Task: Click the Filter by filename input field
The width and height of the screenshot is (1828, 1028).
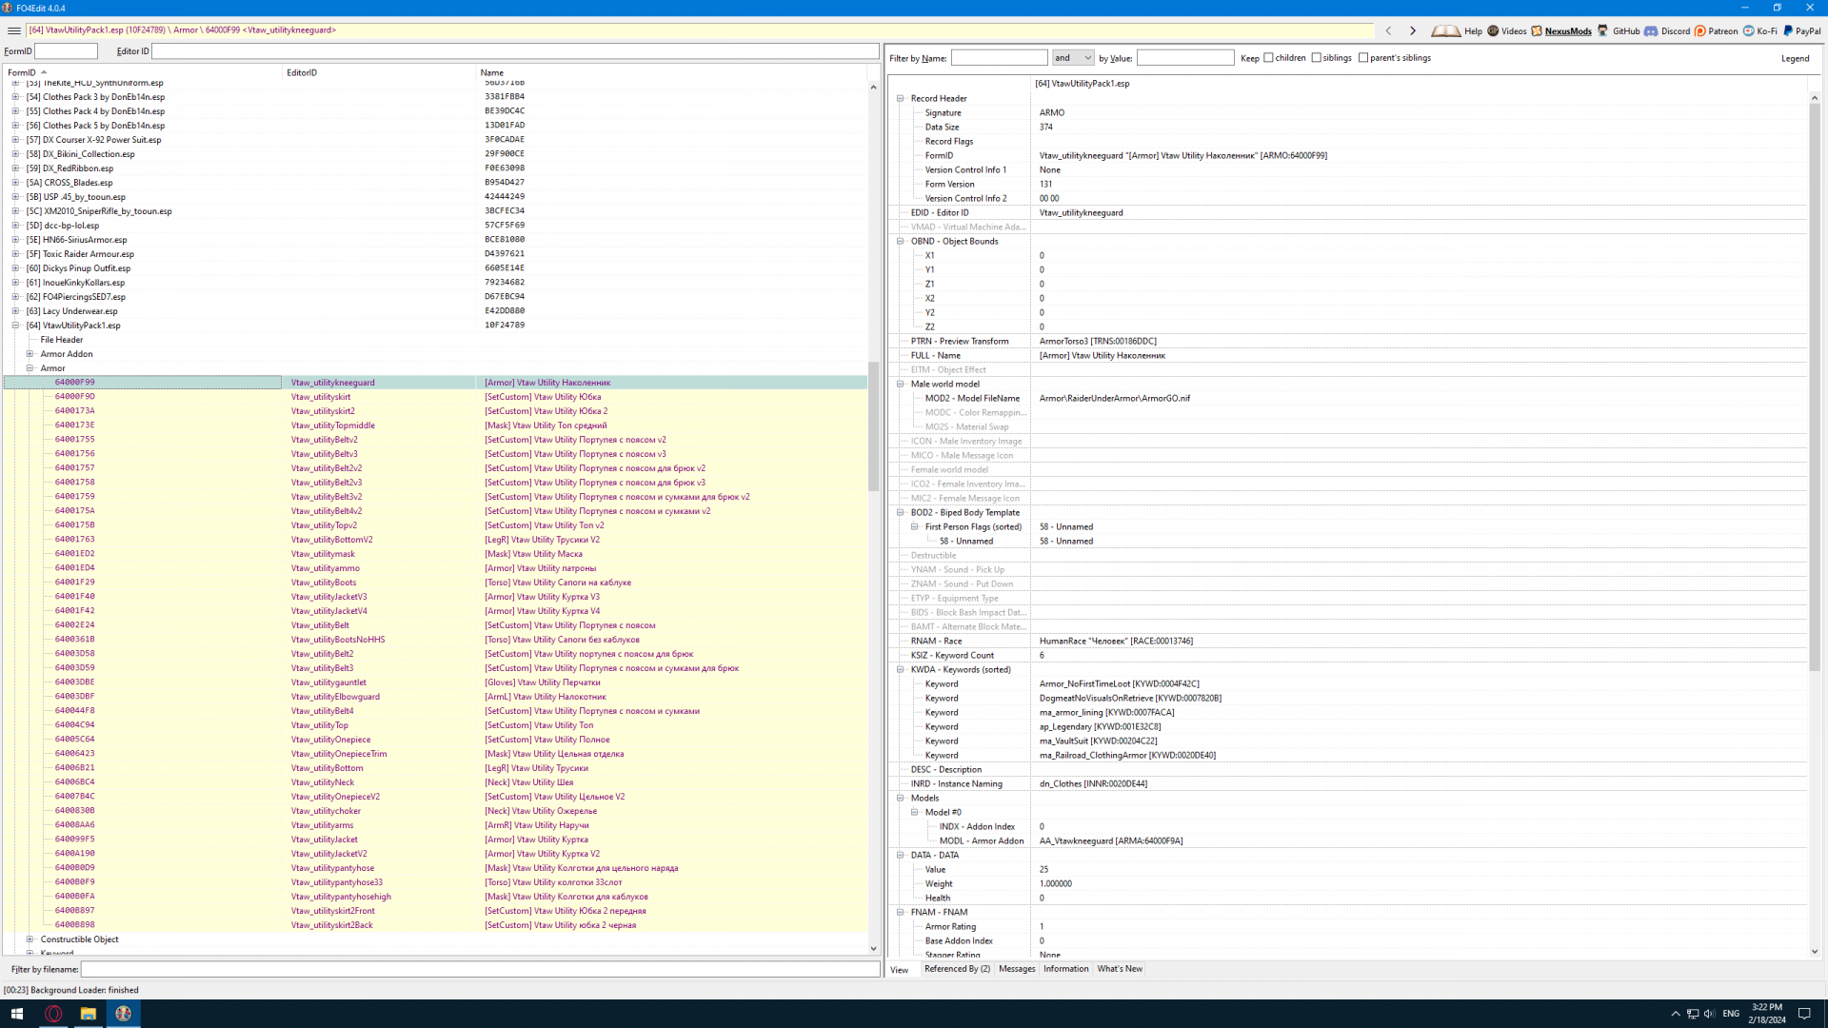Action: coord(480,969)
